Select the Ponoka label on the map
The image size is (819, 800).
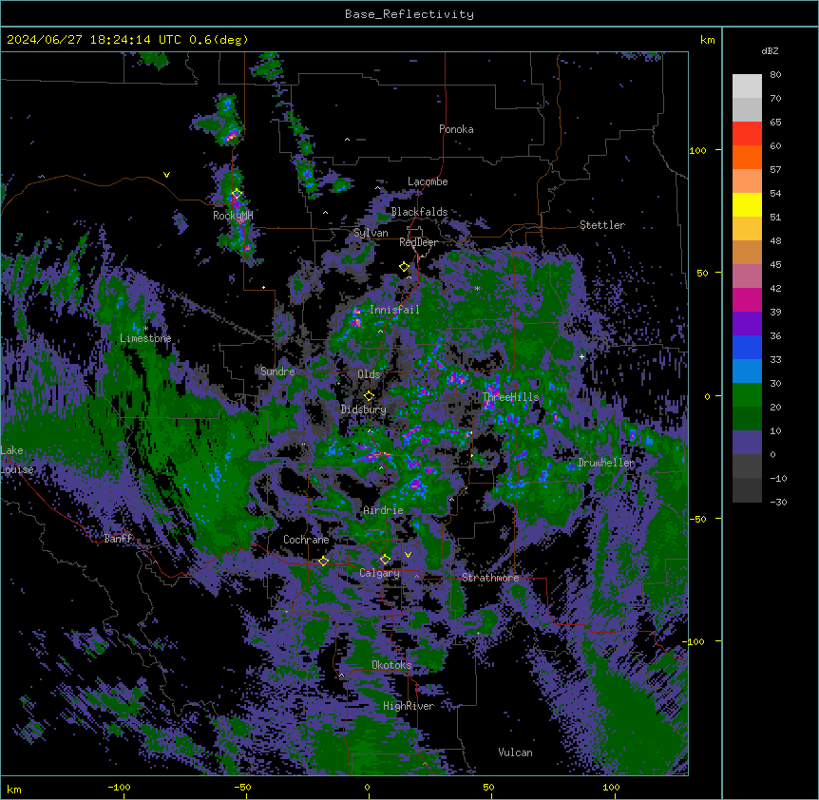click(x=456, y=129)
